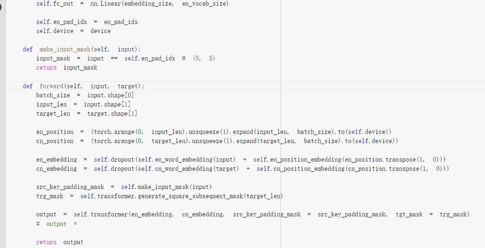
Task: Click "input_len" where it is assigned input.shape[1]
Action: coord(51,104)
